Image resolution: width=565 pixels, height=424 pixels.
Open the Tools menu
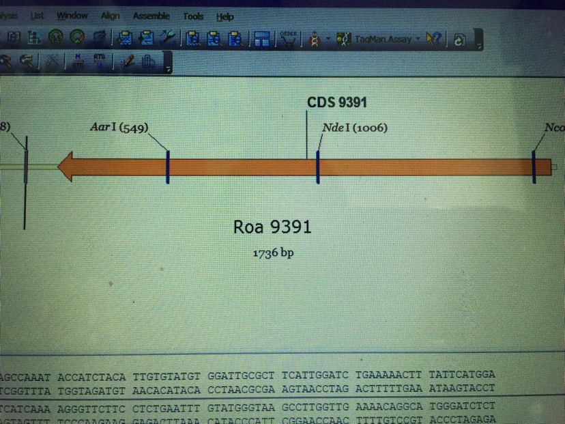point(193,16)
